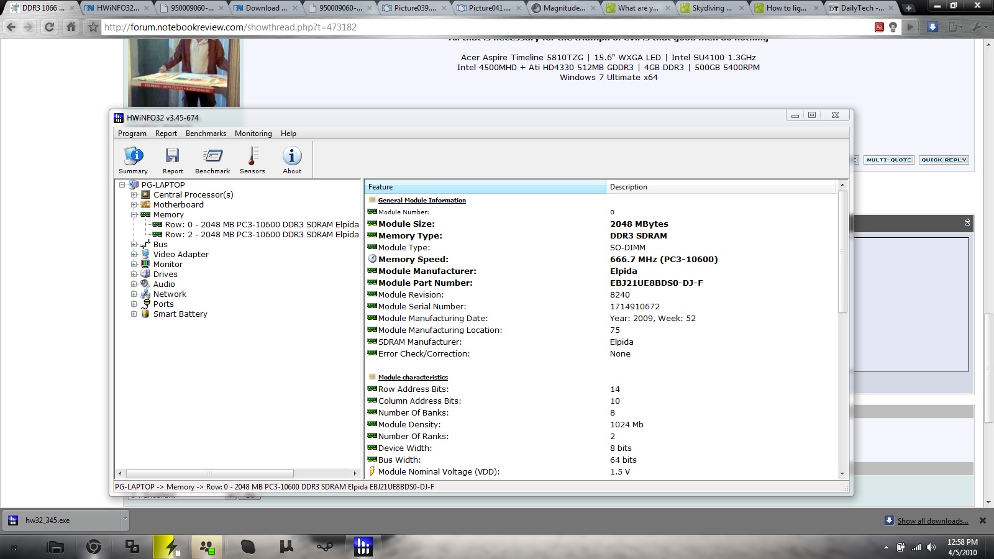Click the Video Adapter tree icon
Image resolution: width=994 pixels, height=559 pixels.
pyautogui.click(x=145, y=254)
